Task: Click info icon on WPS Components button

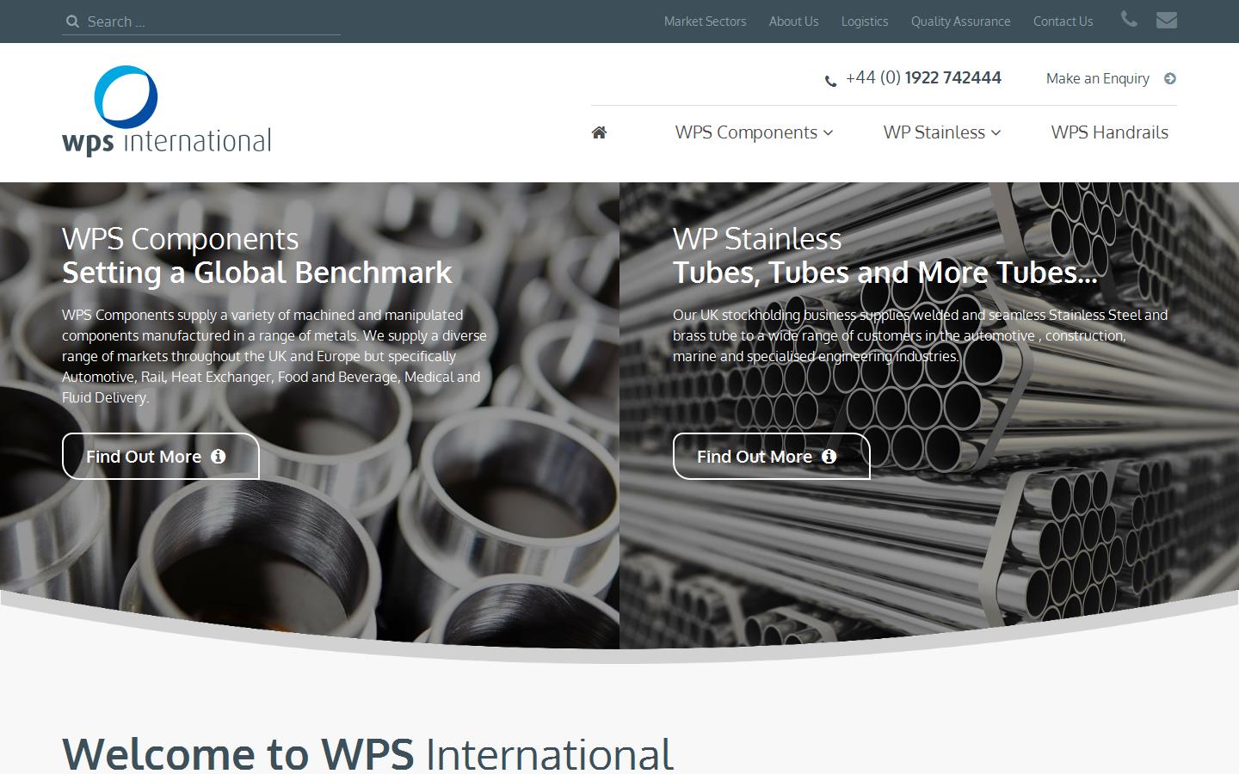Action: click(x=219, y=457)
